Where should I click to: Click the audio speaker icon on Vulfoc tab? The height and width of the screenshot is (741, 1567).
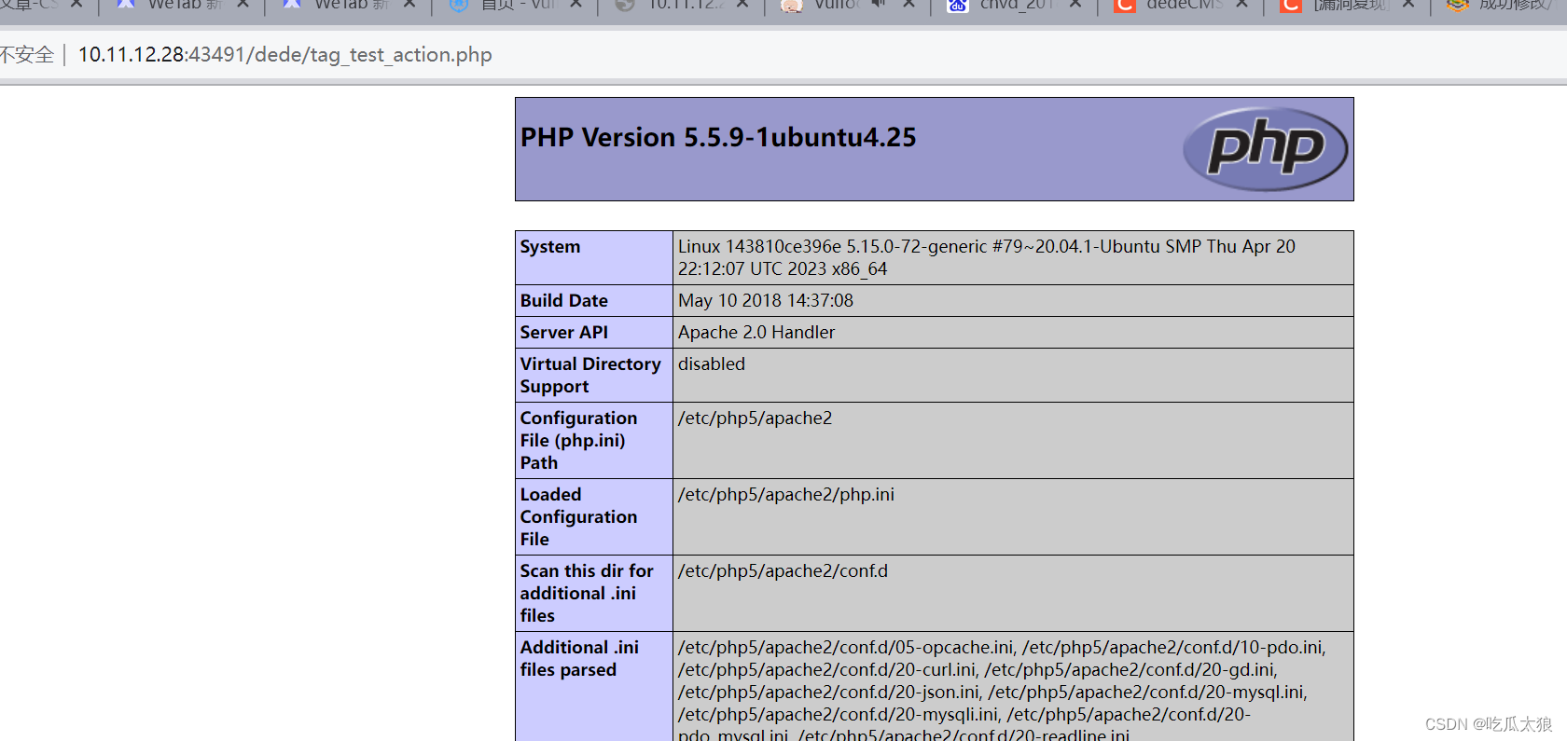pos(878,5)
